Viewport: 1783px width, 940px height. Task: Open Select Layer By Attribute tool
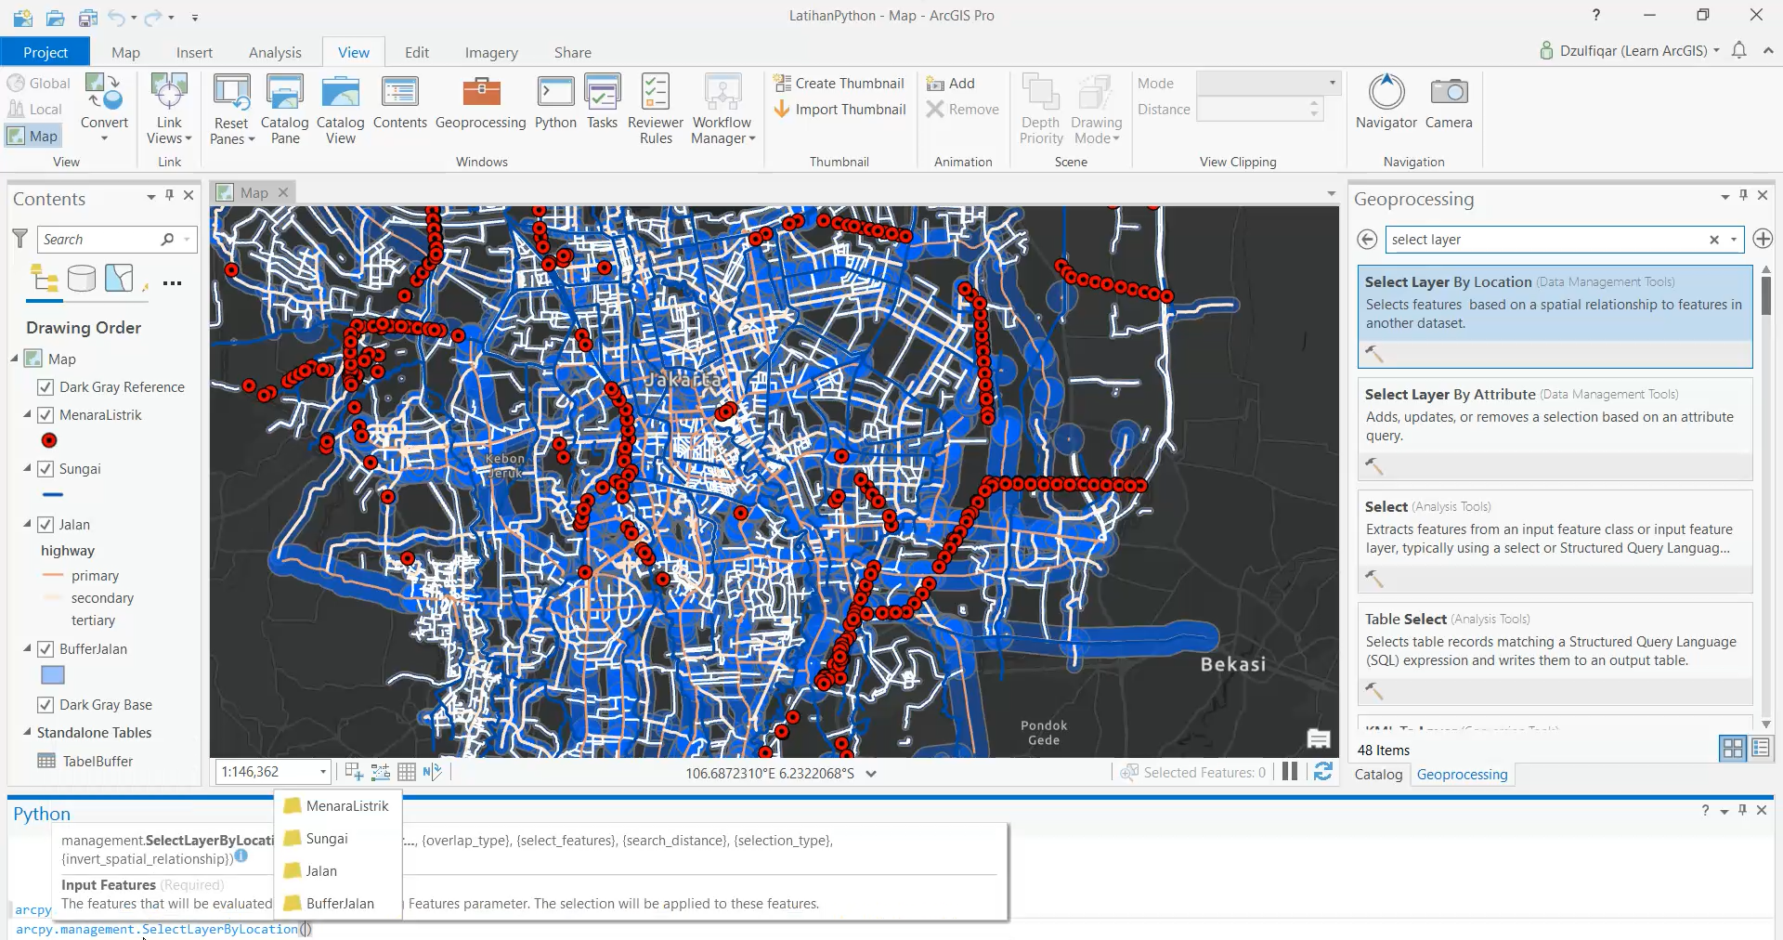coord(1450,395)
